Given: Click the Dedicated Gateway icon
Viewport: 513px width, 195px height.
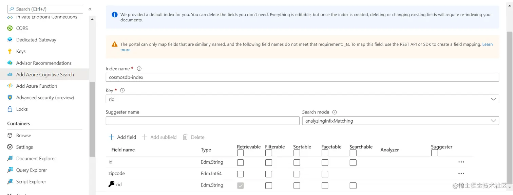Looking at the screenshot, I should click(x=10, y=40).
